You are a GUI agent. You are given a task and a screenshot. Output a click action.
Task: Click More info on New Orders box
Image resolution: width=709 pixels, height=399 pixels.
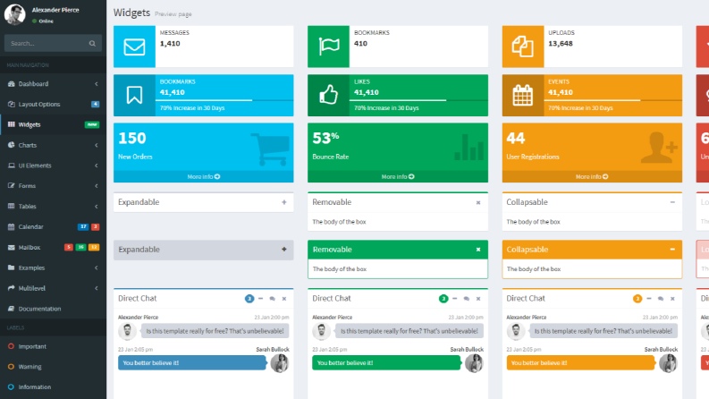click(204, 176)
